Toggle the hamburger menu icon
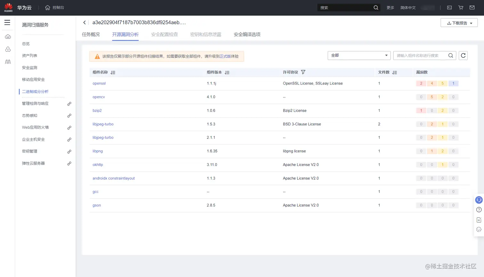The height and width of the screenshot is (277, 484). click(x=7, y=22)
